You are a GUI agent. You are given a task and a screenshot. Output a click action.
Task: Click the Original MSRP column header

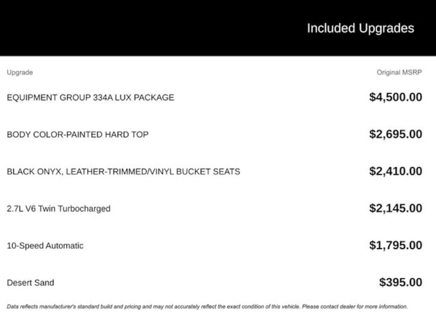pos(399,72)
